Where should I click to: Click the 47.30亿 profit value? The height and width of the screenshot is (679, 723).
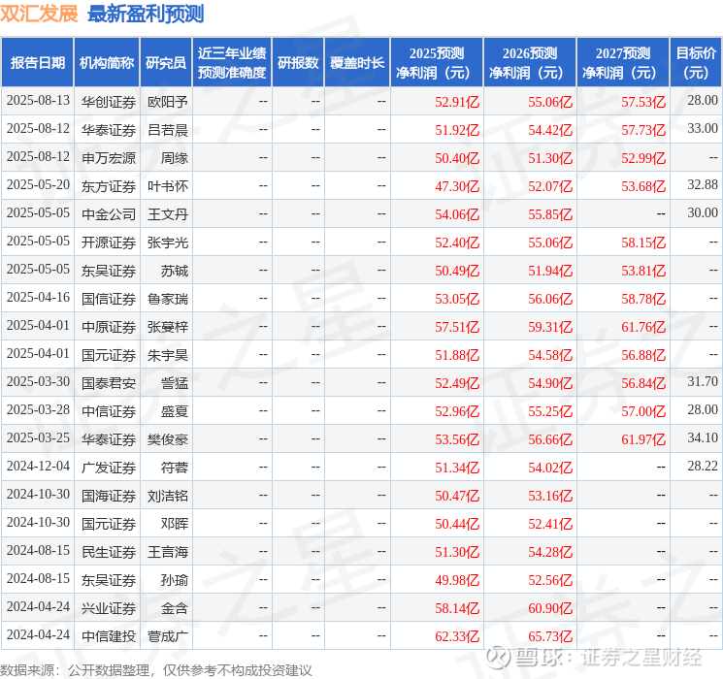click(457, 186)
